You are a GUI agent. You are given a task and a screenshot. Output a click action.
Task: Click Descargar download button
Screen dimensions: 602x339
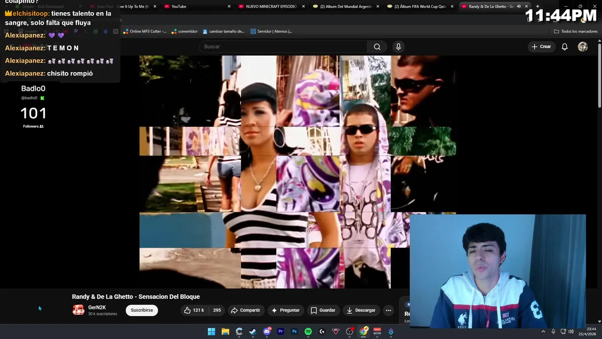361,310
